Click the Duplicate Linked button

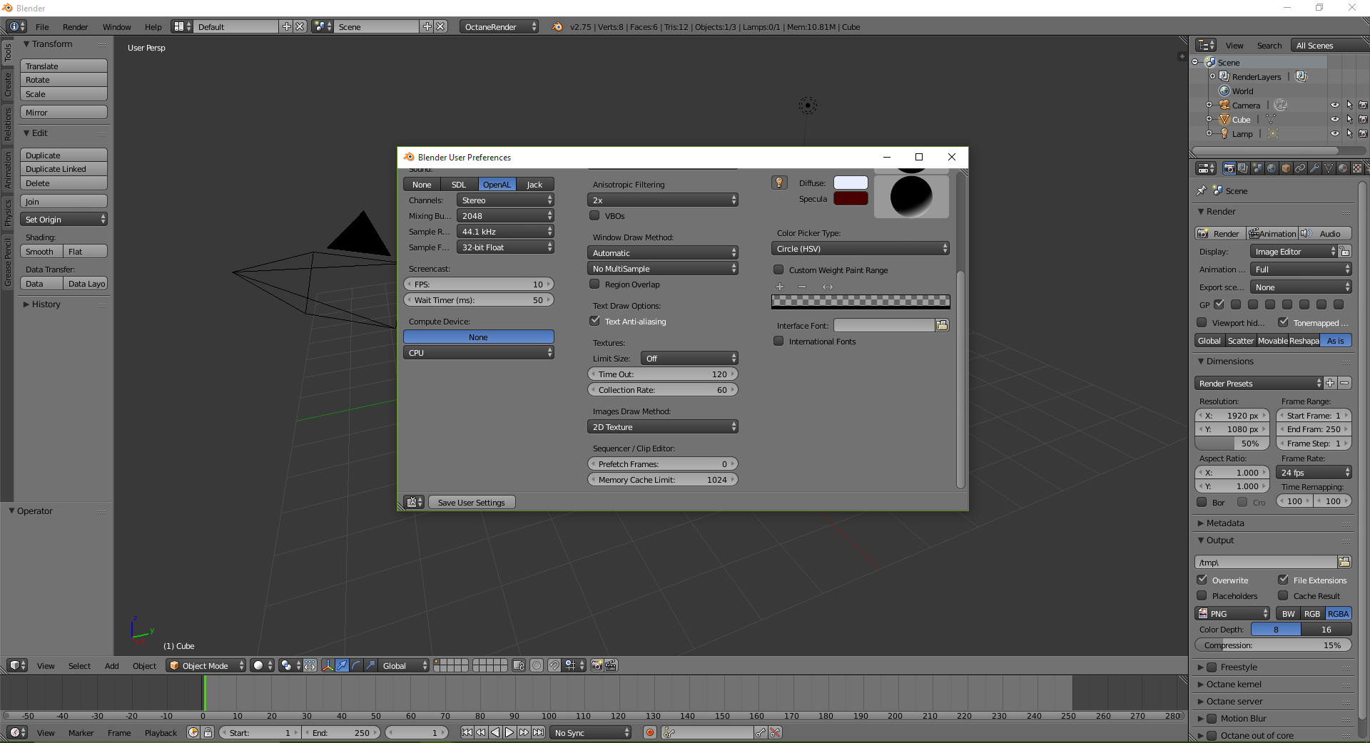click(x=64, y=169)
